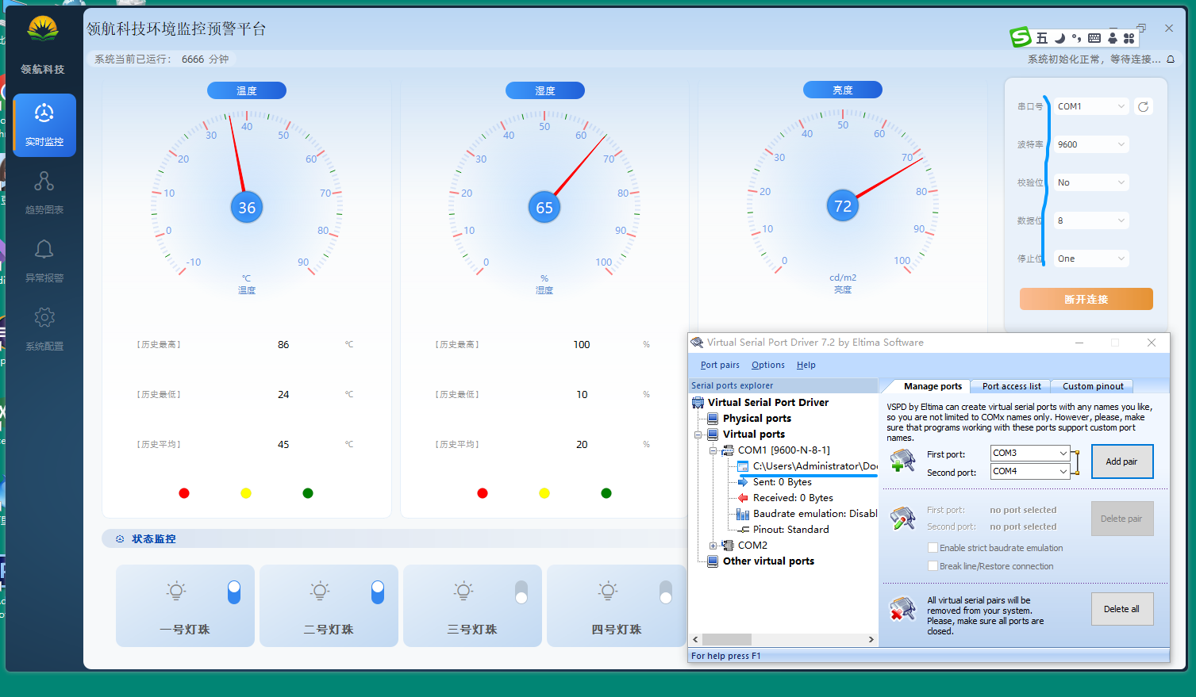Viewport: 1196px width, 697px height.
Task: Click the notification bell beside the status message
Action: (x=1170, y=59)
